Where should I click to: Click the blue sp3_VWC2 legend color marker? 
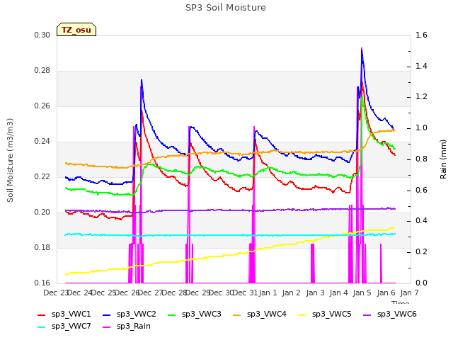107,314
